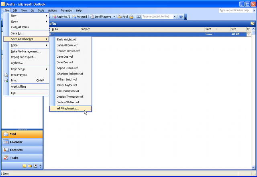Choose Exit in File menu
This screenshot has width=257, height=177.
coord(26,93)
